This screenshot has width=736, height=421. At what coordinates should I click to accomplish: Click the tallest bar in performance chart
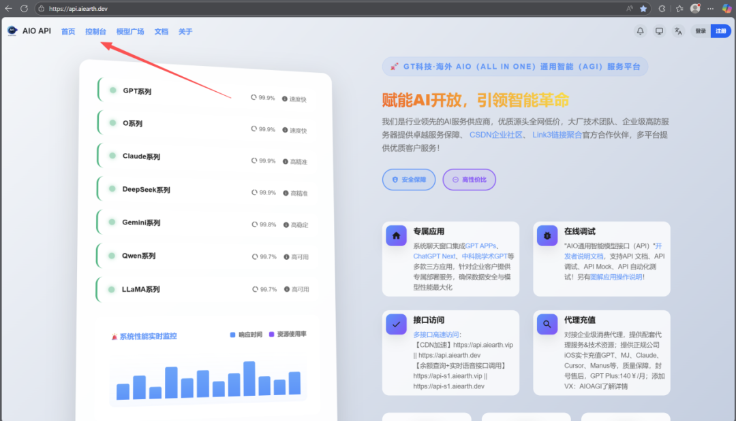(x=249, y=378)
